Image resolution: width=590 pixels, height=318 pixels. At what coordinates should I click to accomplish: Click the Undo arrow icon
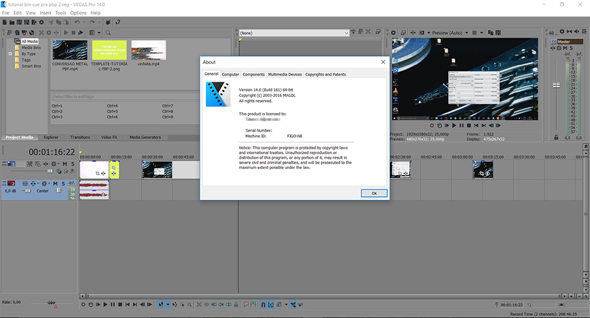[x=77, y=22]
